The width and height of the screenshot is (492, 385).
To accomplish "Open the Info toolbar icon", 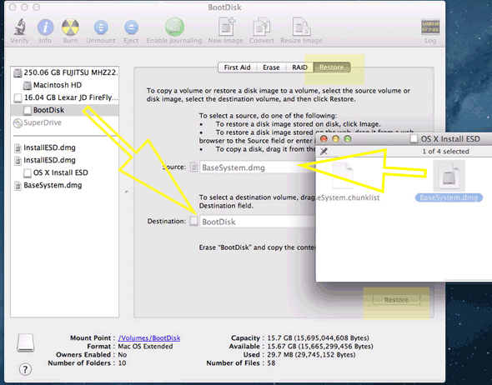I will coord(46,27).
